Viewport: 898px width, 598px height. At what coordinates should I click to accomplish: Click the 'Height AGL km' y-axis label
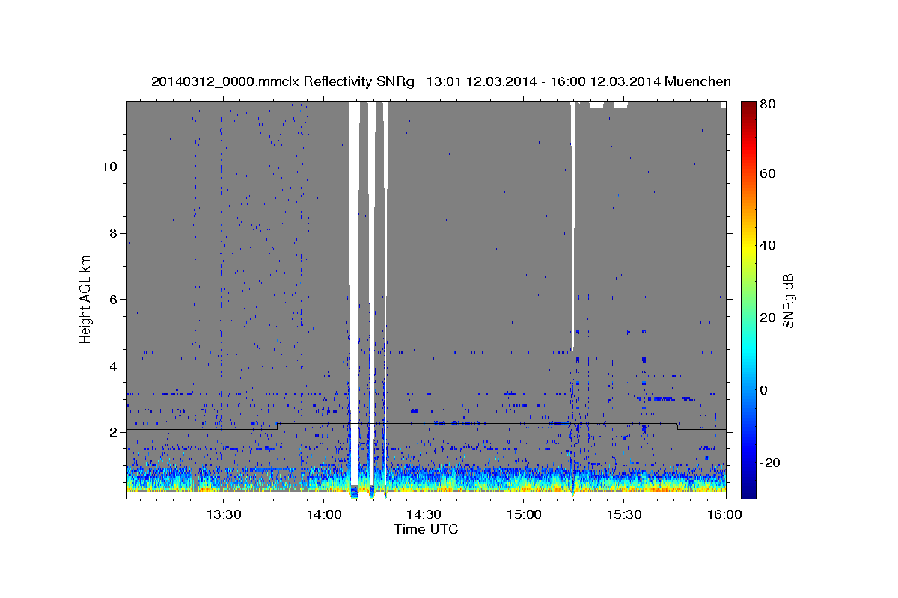(x=85, y=299)
